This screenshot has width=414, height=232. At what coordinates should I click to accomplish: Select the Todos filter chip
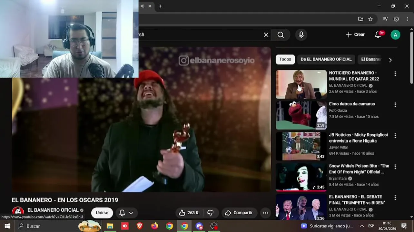285,59
